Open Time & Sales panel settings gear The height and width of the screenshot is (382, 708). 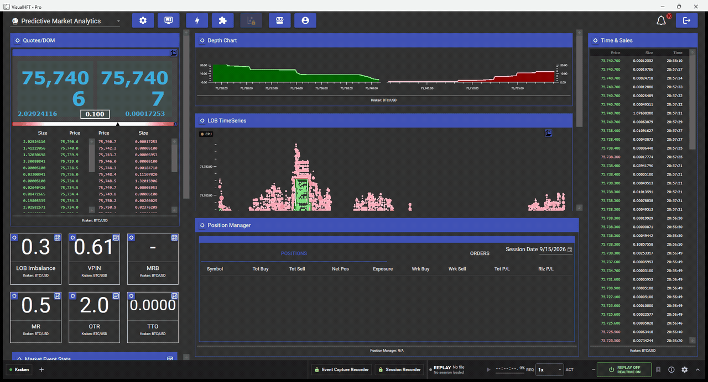[x=595, y=40]
